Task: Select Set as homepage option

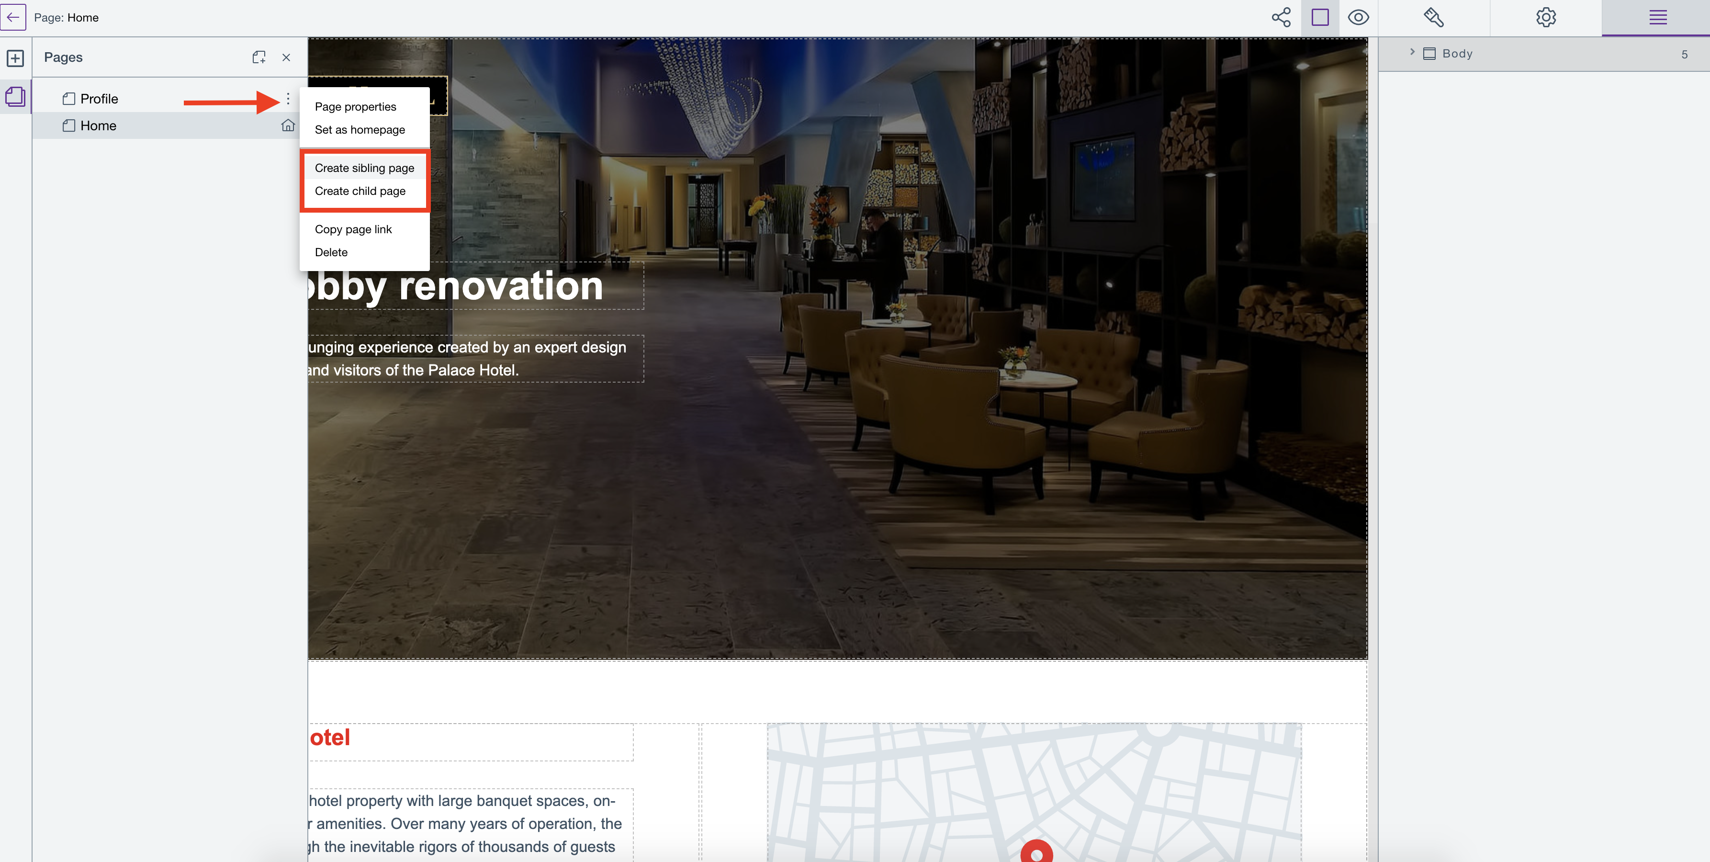Action: 359,129
